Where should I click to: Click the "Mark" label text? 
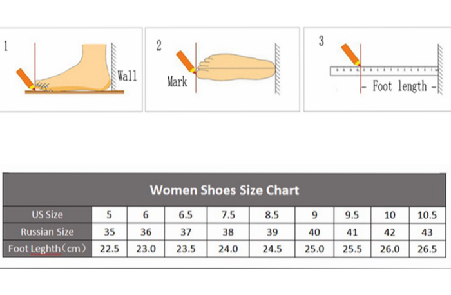(x=177, y=82)
